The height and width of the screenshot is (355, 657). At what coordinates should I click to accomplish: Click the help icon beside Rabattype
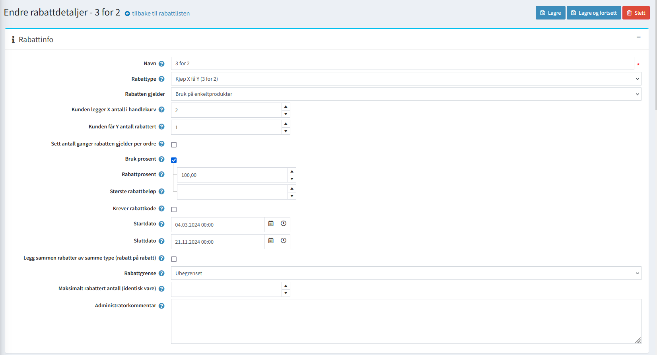pyautogui.click(x=161, y=79)
